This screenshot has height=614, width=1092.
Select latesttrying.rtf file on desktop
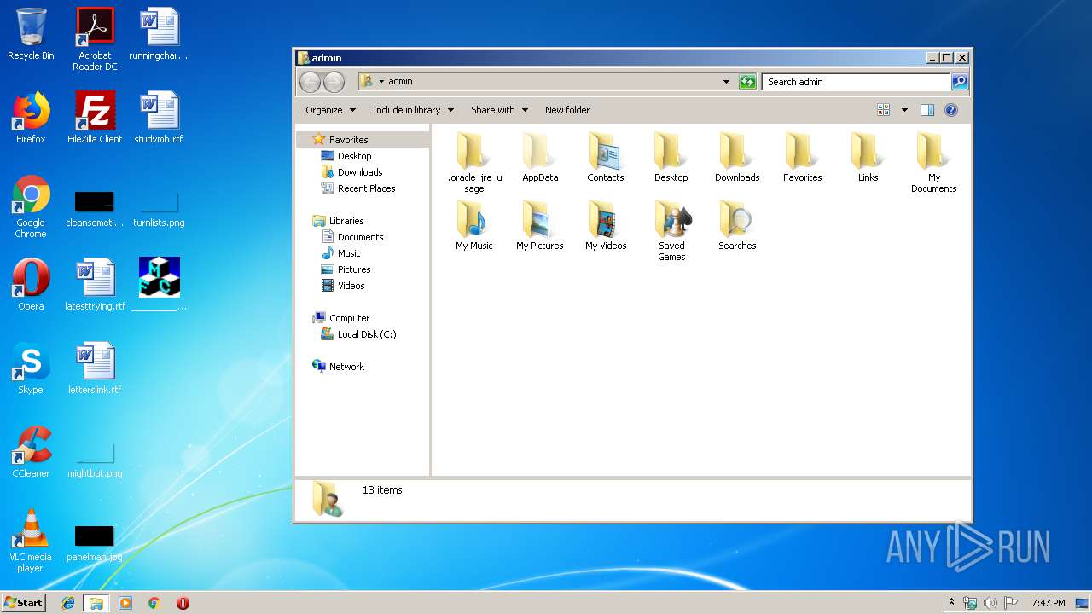tap(95, 285)
